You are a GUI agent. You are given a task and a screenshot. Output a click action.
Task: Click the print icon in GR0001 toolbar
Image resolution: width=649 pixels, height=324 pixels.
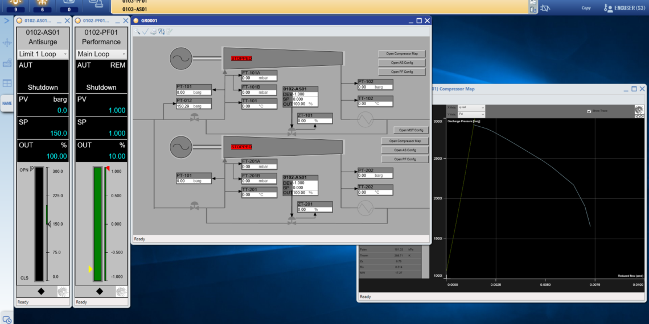153,31
